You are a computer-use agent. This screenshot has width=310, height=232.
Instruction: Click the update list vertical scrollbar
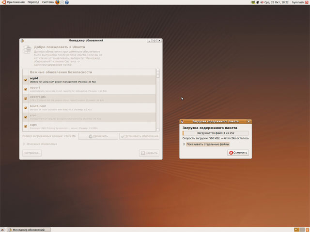point(158,100)
